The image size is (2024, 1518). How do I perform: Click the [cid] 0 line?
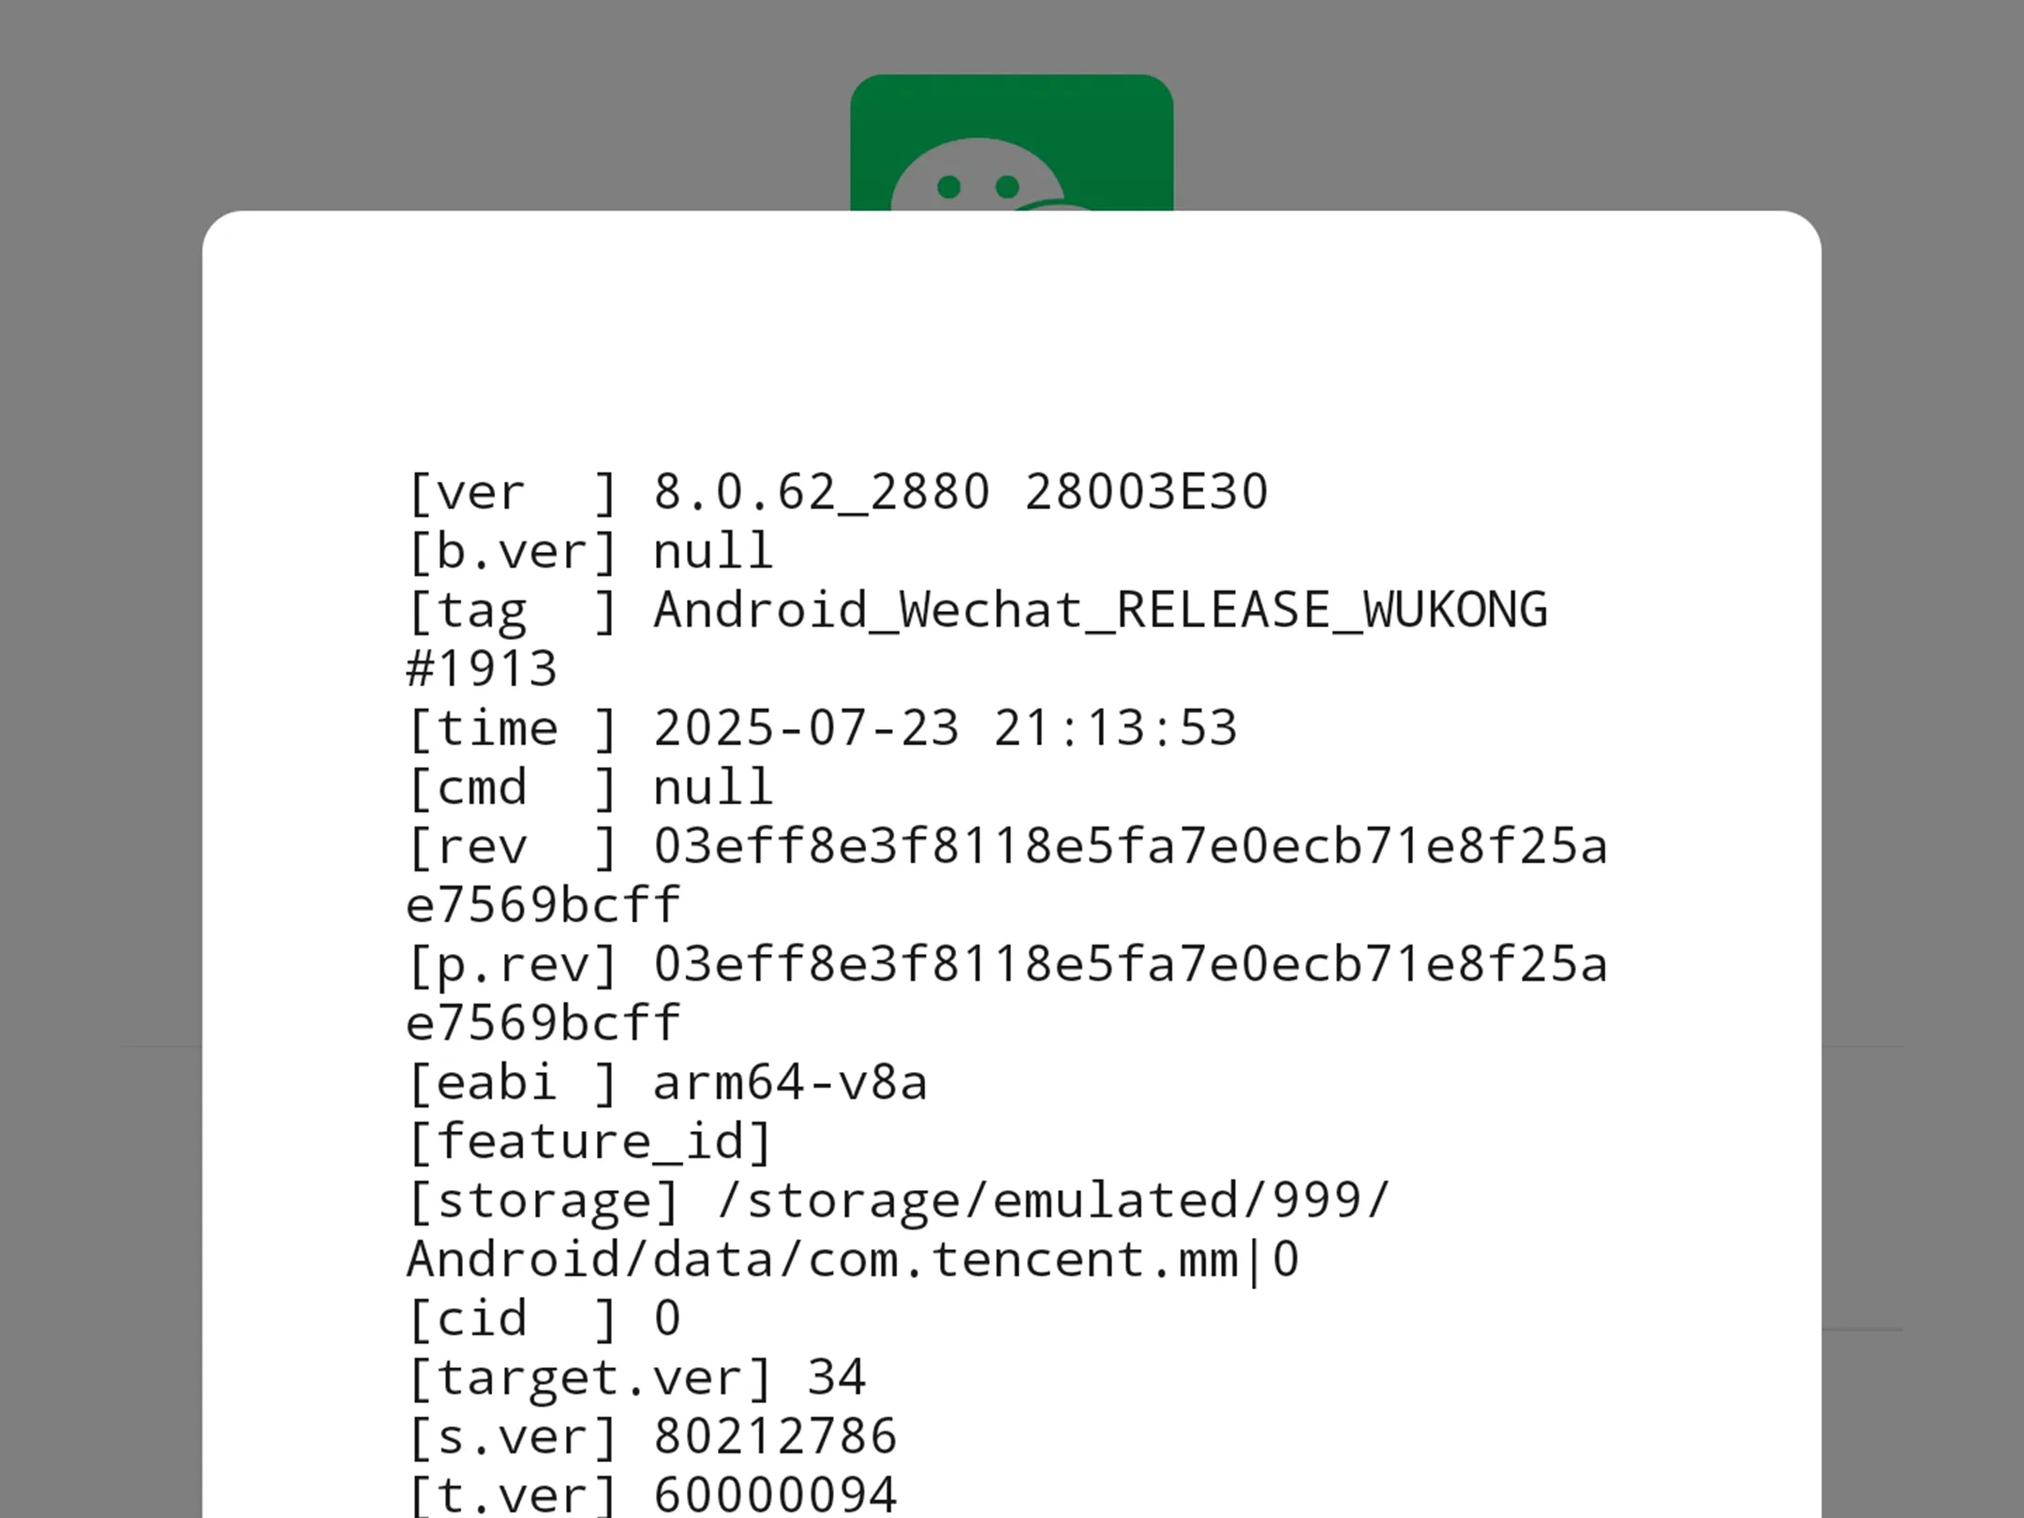click(x=543, y=1319)
